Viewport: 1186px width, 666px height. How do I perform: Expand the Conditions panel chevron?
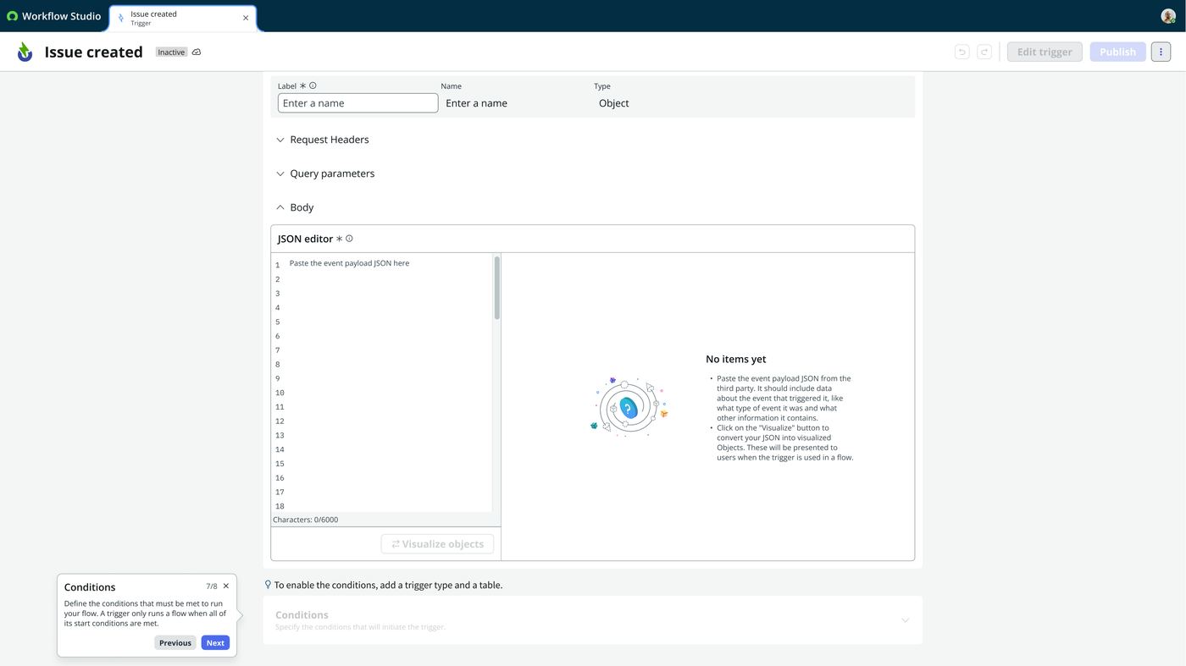(905, 620)
